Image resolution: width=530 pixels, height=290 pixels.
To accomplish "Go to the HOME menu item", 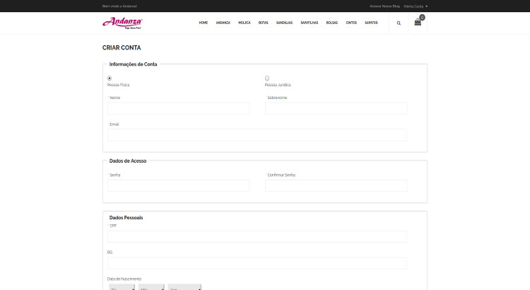I will [203, 23].
